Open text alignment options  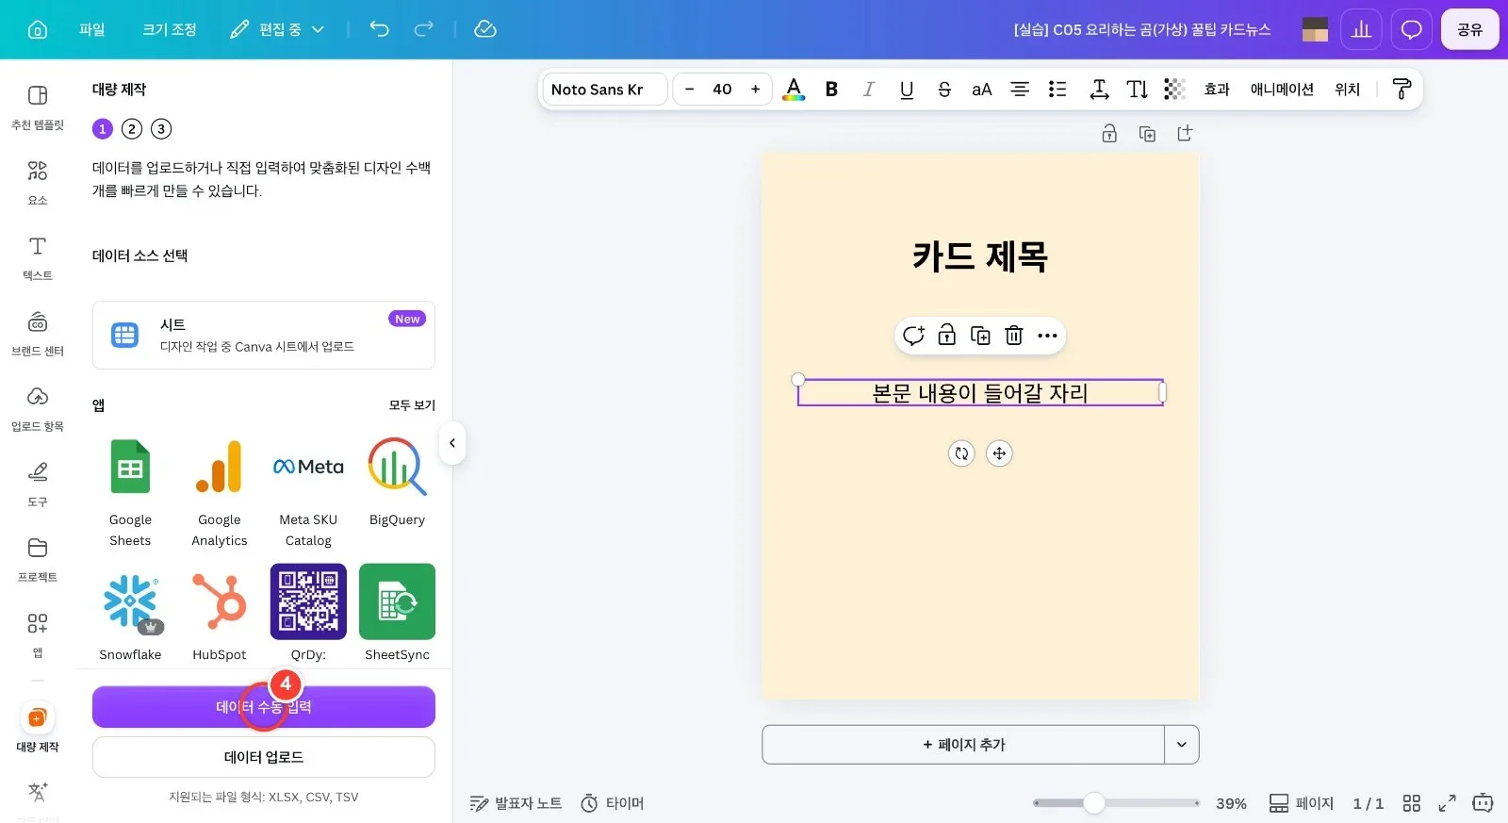1020,90
